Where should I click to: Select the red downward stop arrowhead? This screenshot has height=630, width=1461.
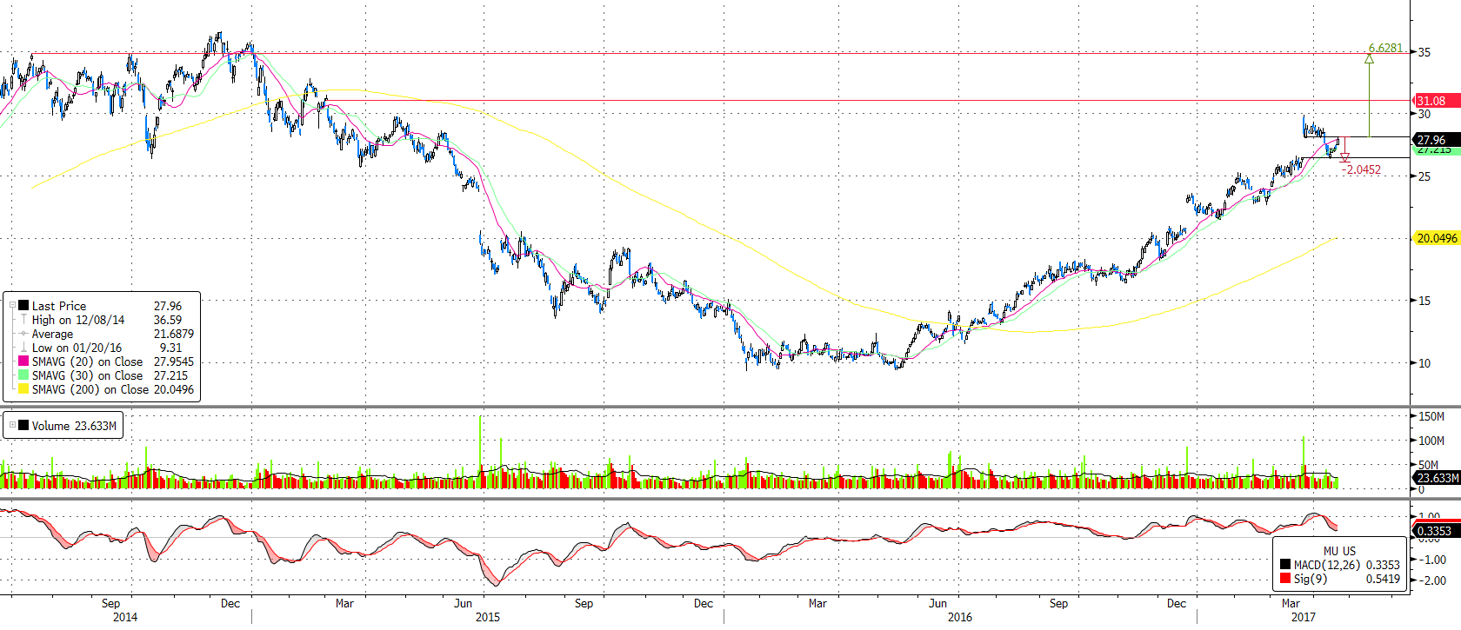[1344, 157]
